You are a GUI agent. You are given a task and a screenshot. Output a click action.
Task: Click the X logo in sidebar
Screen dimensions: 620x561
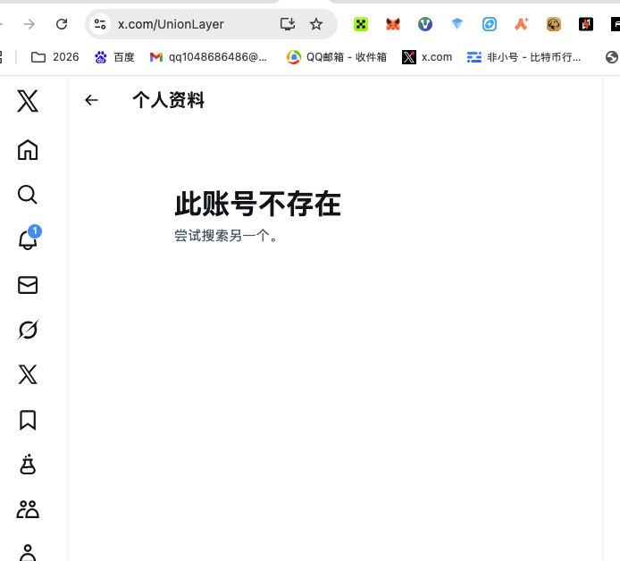coord(28,101)
